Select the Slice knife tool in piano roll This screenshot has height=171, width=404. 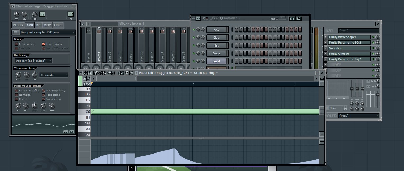118,73
